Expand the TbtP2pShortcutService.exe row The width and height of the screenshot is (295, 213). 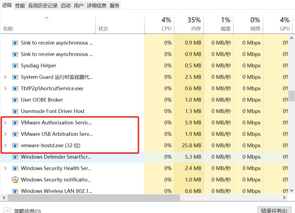(5, 89)
